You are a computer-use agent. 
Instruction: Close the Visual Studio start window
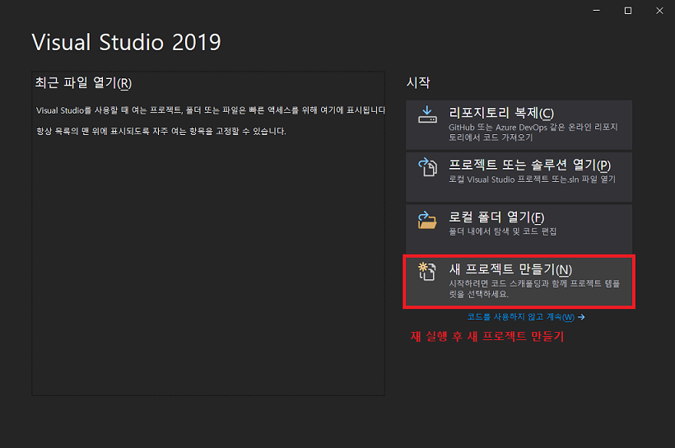pos(659,11)
